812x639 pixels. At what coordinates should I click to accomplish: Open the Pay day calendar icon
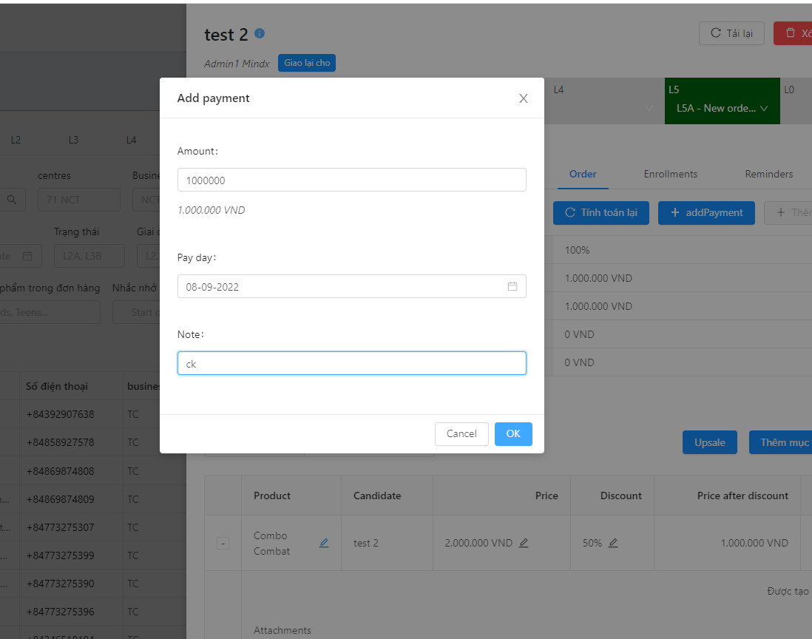(x=512, y=286)
